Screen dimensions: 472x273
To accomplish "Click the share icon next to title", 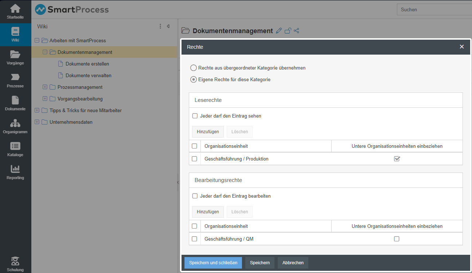I will pyautogui.click(x=296, y=31).
